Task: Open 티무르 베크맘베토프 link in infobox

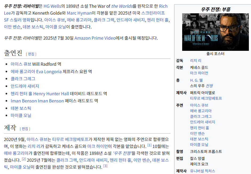Action: (206, 98)
